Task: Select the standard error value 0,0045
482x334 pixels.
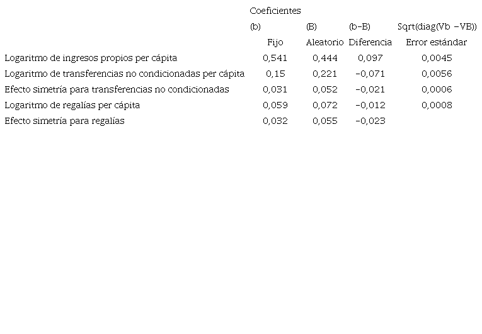Action: tap(437, 58)
